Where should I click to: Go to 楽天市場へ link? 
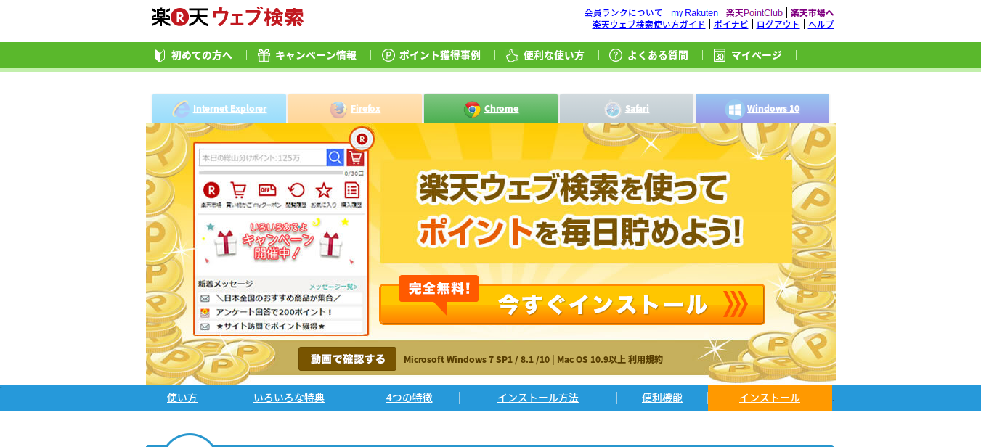tap(813, 12)
